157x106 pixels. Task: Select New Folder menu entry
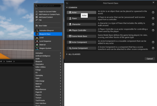click(x=48, y=26)
